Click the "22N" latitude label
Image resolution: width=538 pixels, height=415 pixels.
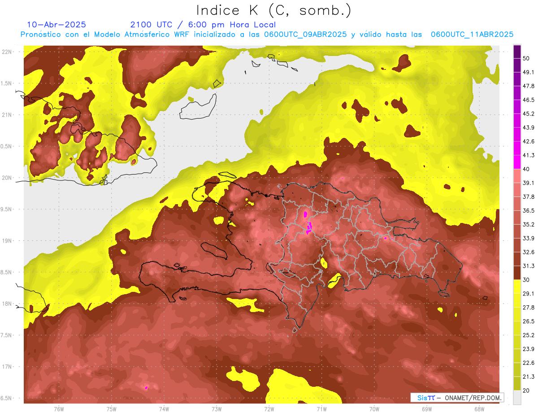pyautogui.click(x=7, y=51)
